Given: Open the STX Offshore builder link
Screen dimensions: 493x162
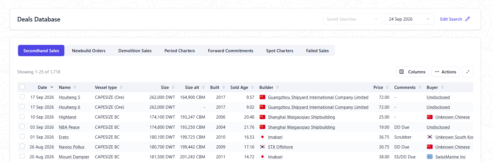Looking at the screenshot, I should click(281, 147).
